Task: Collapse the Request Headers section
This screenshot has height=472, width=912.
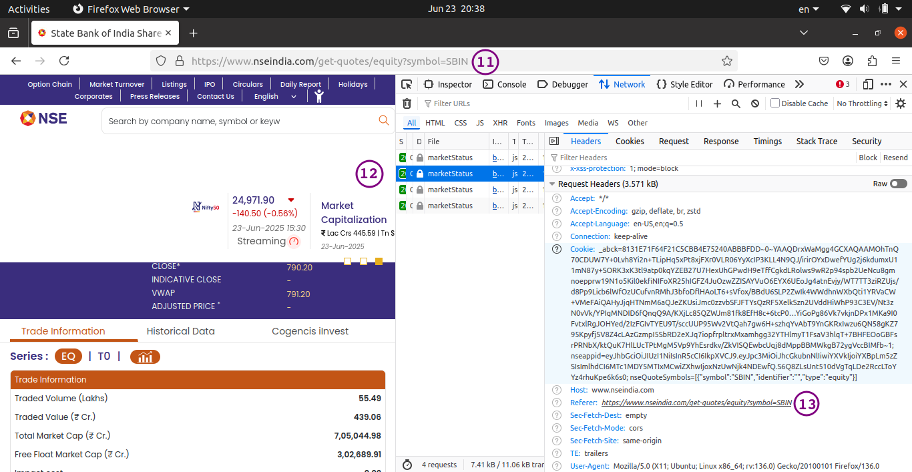Action: pos(552,184)
